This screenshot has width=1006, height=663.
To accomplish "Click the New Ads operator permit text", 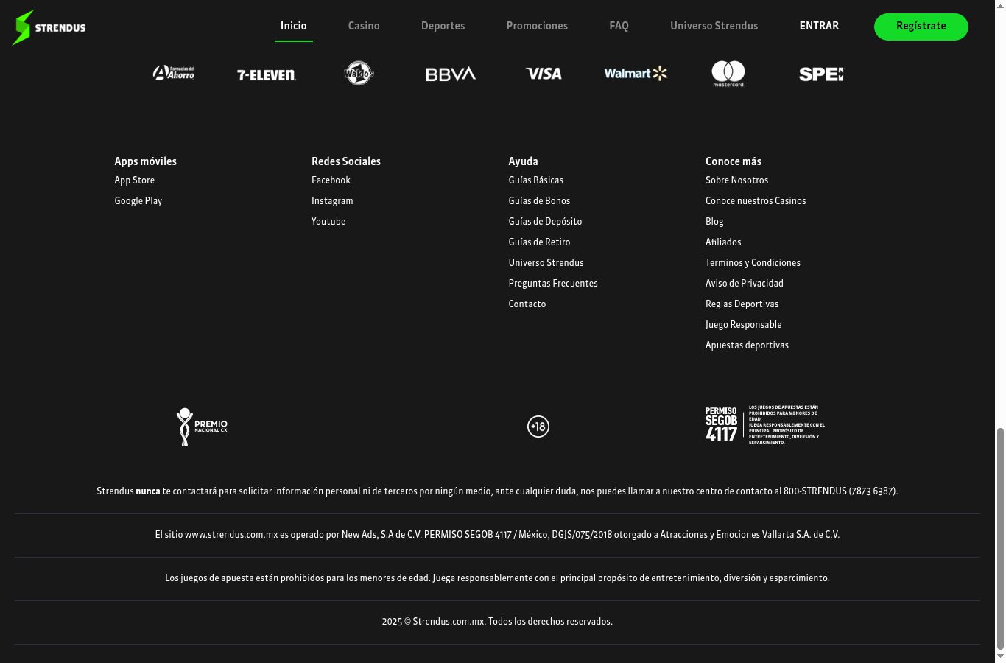I will tap(497, 535).
